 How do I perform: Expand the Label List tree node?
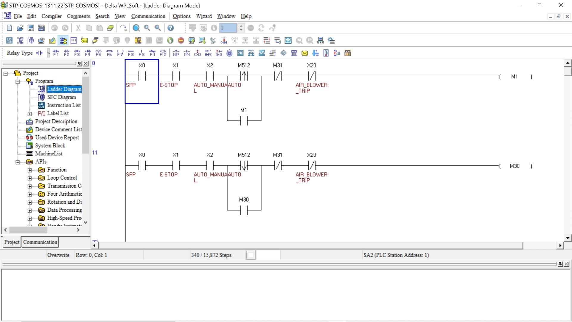[x=29, y=114]
